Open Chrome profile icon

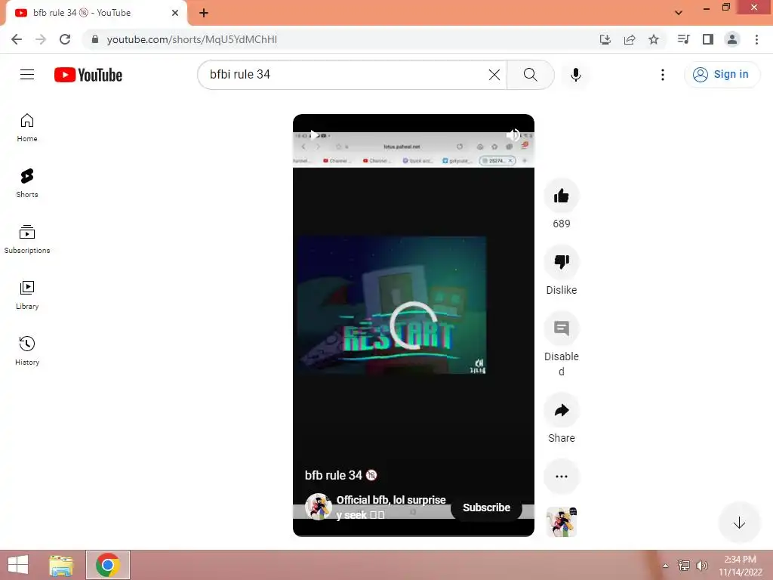coord(732,39)
